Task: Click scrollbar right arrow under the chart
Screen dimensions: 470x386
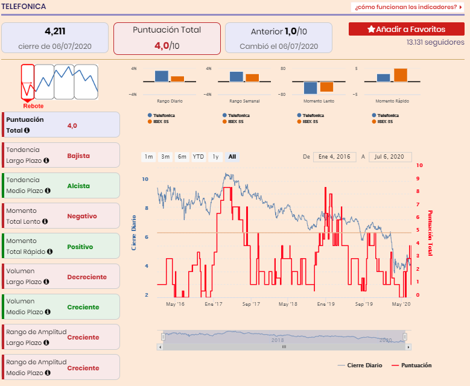Action: (x=408, y=347)
